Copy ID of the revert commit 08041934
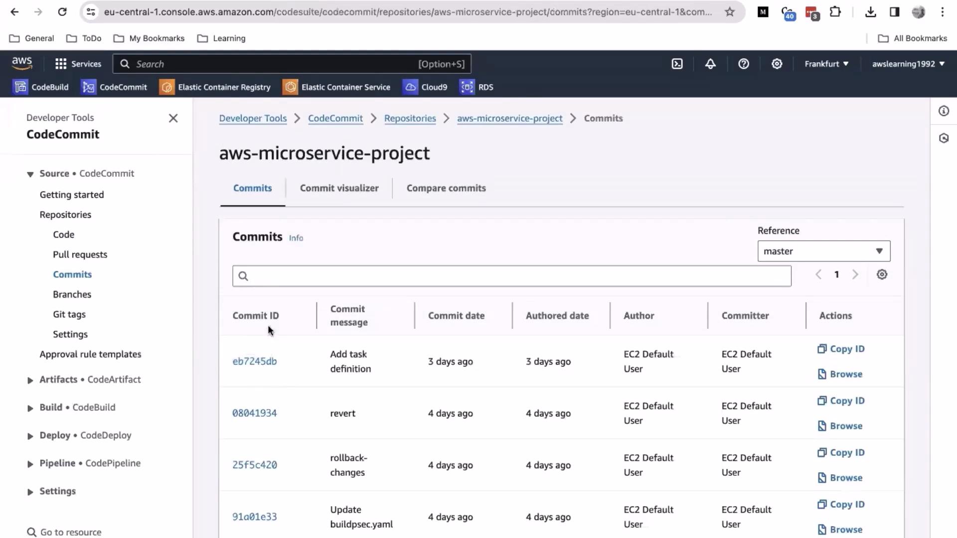This screenshot has width=957, height=538. pyautogui.click(x=841, y=401)
